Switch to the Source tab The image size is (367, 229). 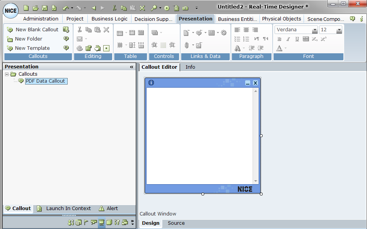(x=176, y=223)
